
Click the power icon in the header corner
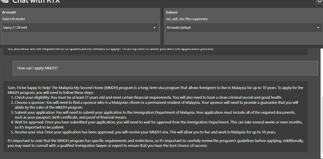[x=321, y=1]
